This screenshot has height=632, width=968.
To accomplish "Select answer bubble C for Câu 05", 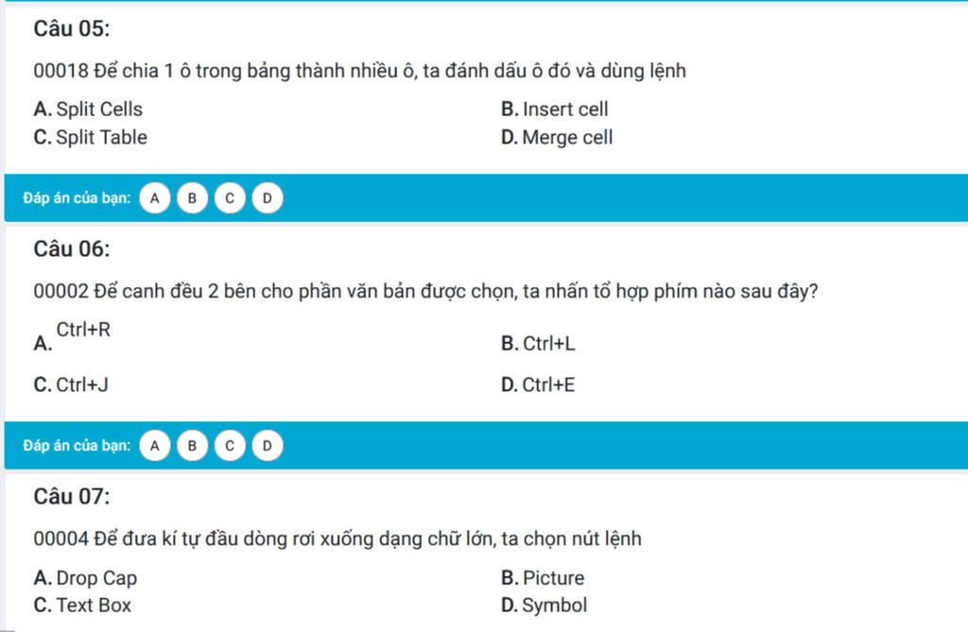I will [230, 198].
